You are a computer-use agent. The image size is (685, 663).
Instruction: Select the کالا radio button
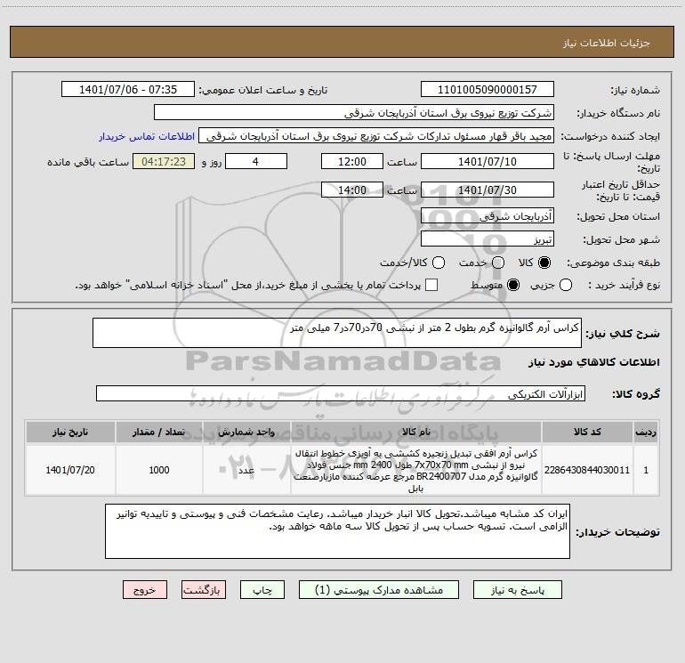[544, 263]
